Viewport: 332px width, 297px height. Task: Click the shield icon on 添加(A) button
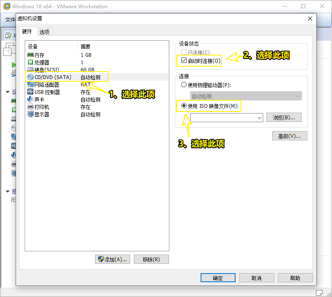[x=101, y=259]
